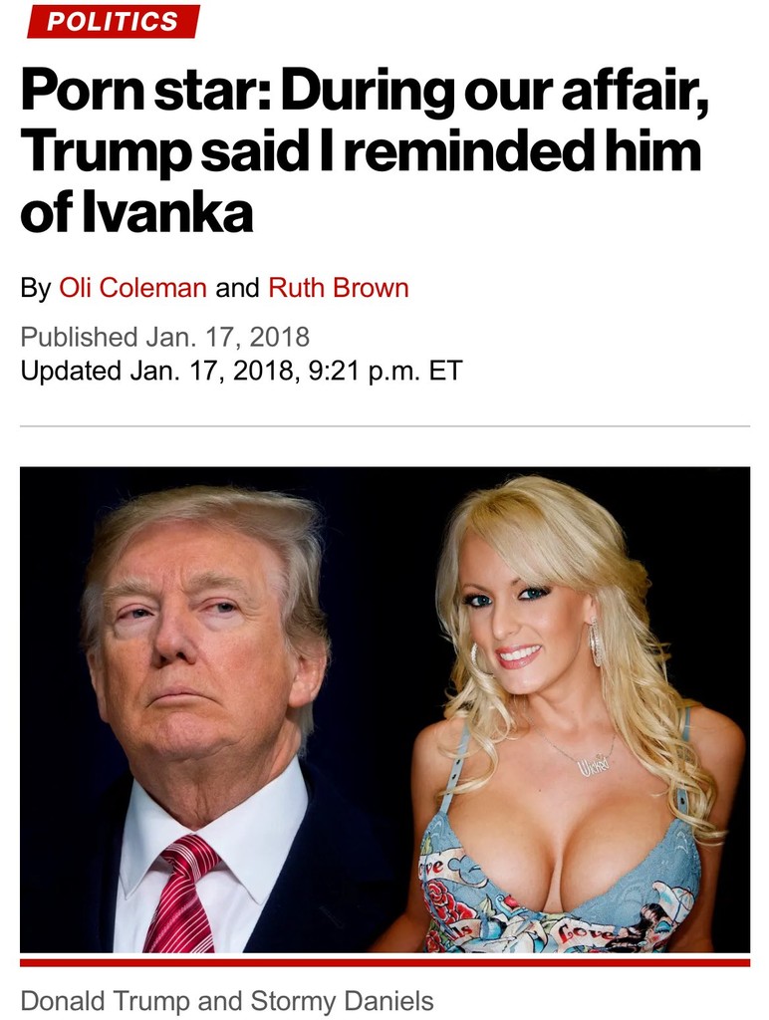The height and width of the screenshot is (1020, 769).
Task: Click the word Ivanka in the headline
Action: coord(167,213)
